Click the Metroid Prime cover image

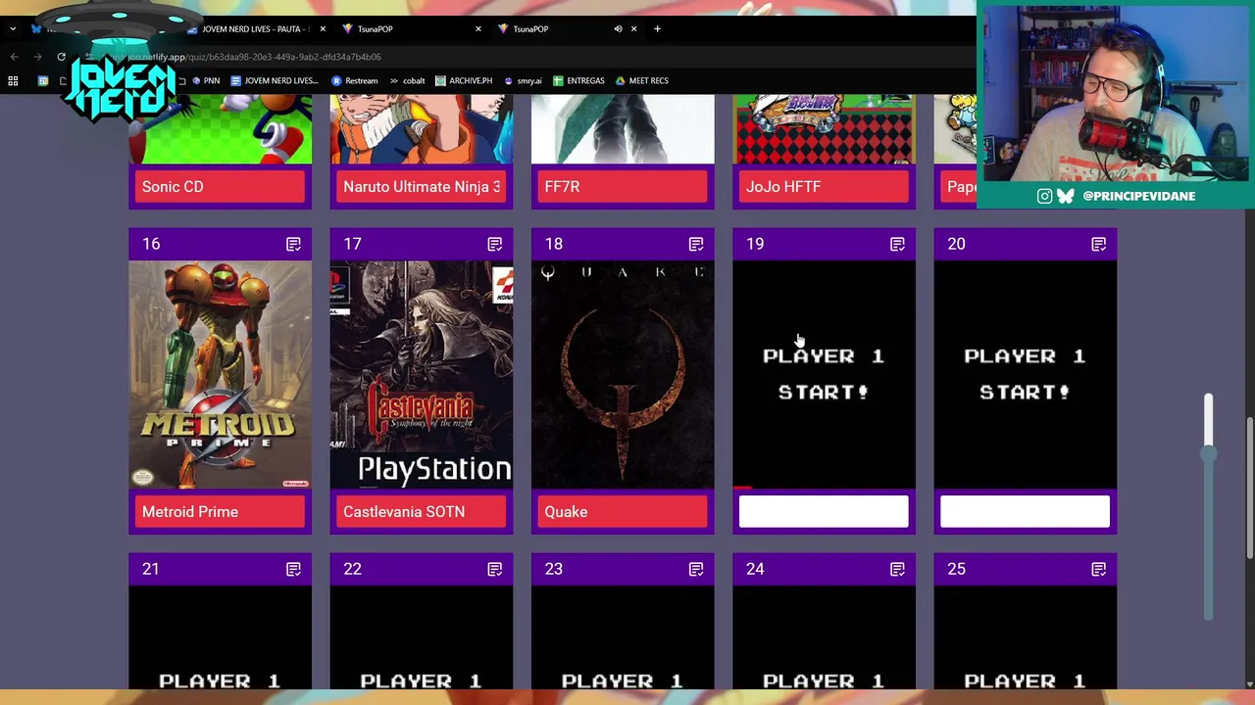(220, 374)
